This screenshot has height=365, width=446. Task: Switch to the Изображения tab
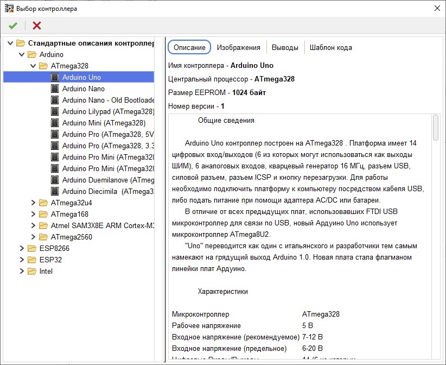pos(238,47)
